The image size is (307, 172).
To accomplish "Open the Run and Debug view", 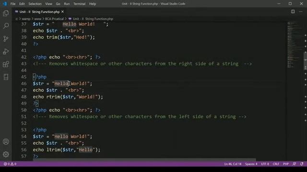I will (6, 52).
